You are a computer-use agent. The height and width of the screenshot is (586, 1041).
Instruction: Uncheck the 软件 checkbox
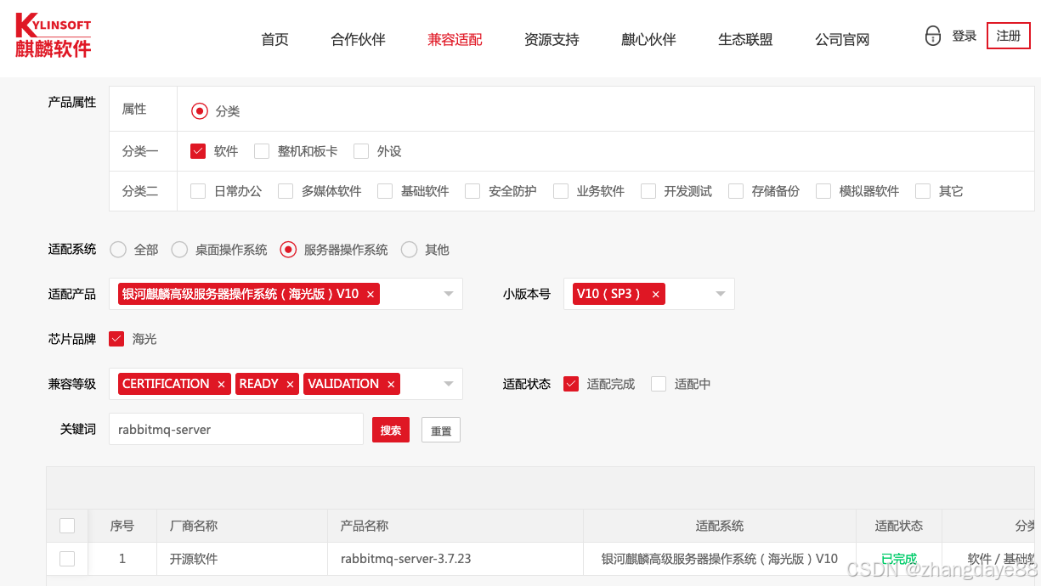pos(198,151)
